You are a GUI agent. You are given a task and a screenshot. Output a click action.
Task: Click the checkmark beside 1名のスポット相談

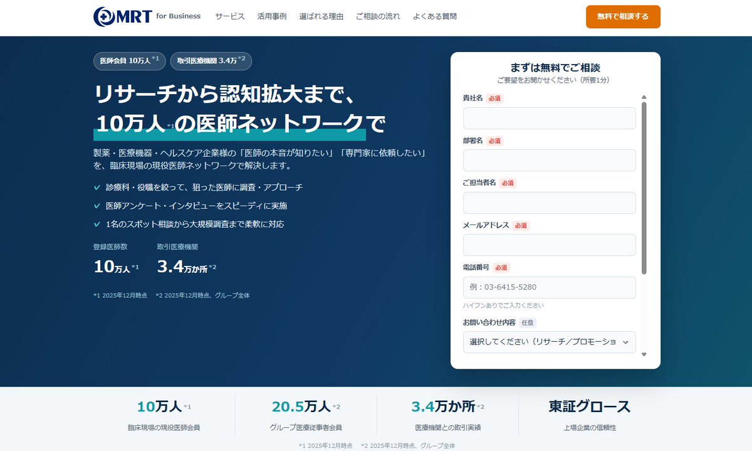(x=97, y=224)
